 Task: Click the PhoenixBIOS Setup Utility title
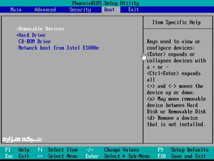tap(106, 3)
